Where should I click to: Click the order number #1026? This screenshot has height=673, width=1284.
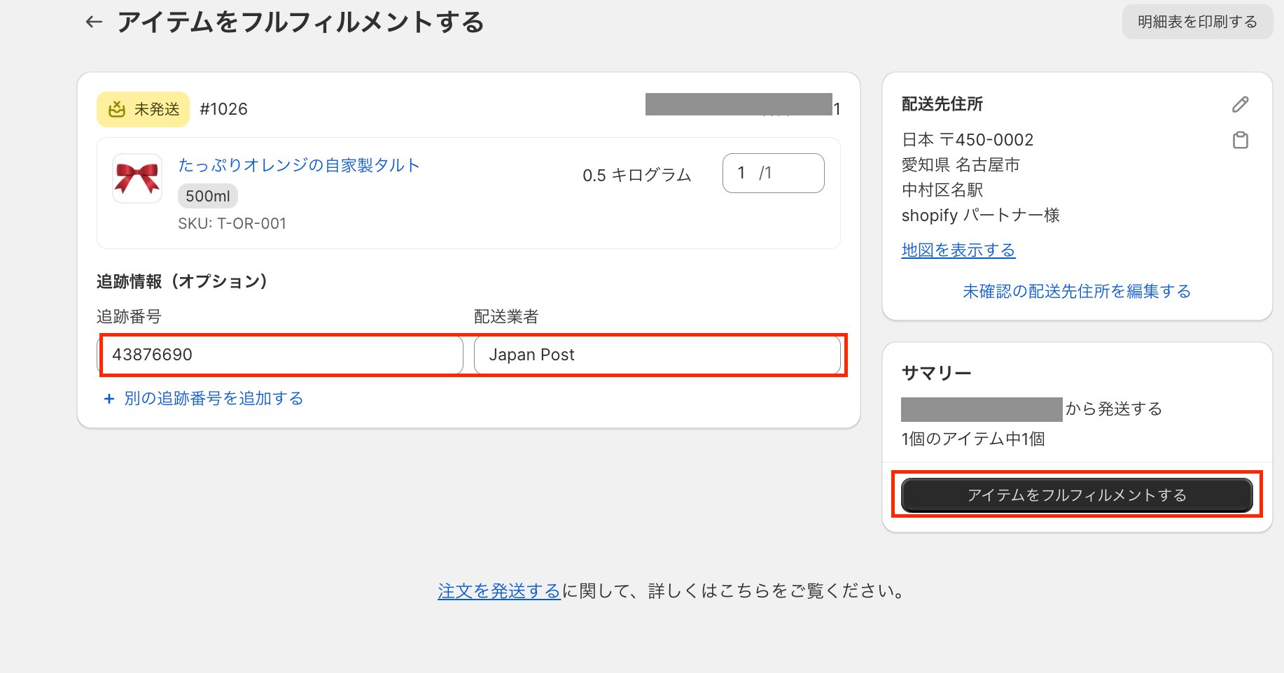click(223, 109)
